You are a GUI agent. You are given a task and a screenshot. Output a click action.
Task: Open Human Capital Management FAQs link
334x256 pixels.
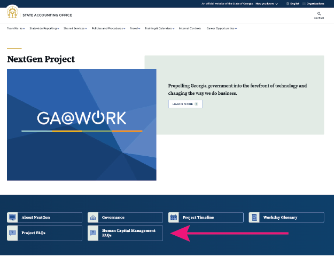[x=125, y=233]
